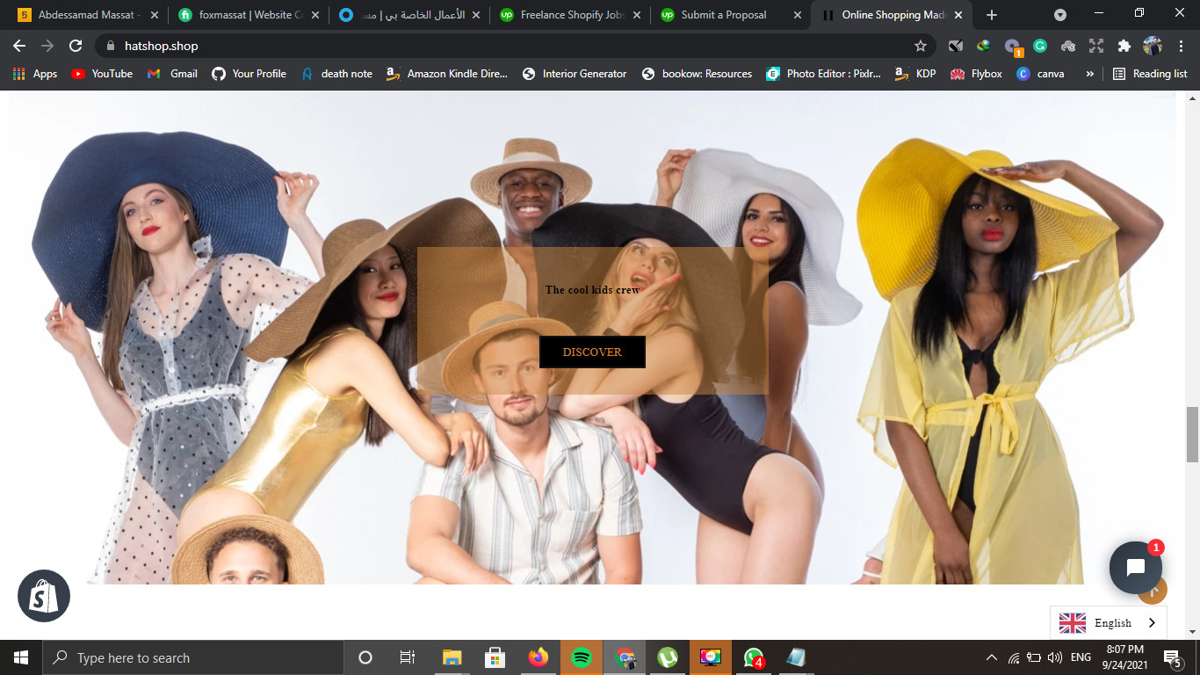Open Firefox from the taskbar

pos(538,657)
